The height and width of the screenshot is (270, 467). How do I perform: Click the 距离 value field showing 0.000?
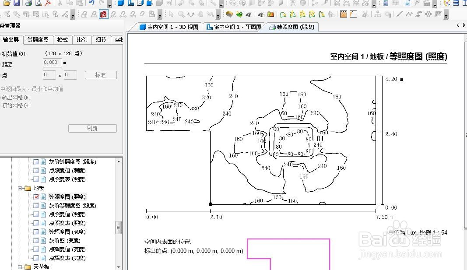(x=53, y=63)
